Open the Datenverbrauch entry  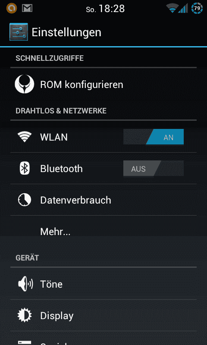pos(103,200)
